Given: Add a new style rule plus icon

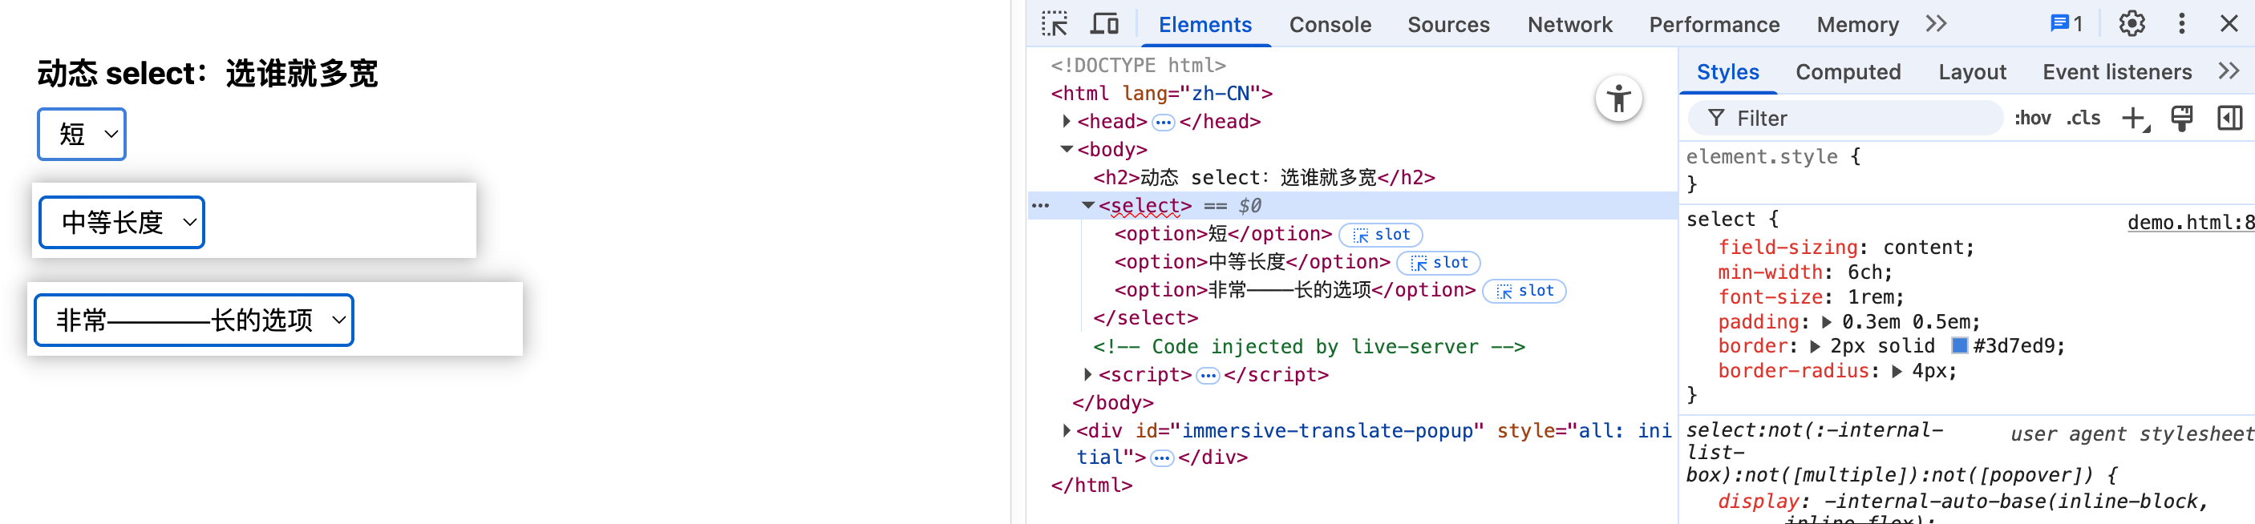Looking at the screenshot, I should coord(2135,118).
